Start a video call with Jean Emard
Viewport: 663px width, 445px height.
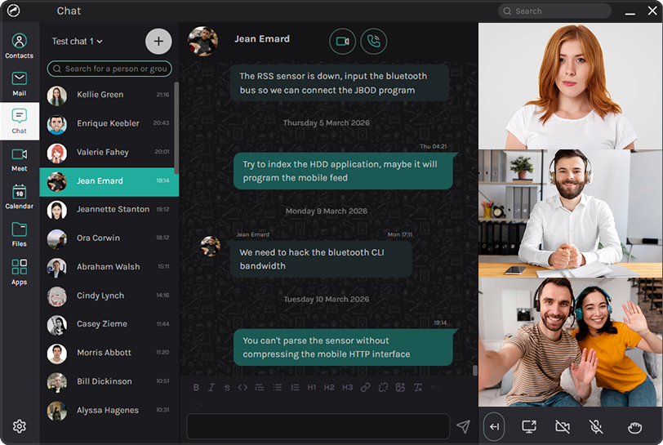tap(342, 41)
